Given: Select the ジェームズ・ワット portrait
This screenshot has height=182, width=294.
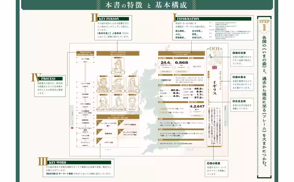Looking at the screenshot, I should [103, 102].
